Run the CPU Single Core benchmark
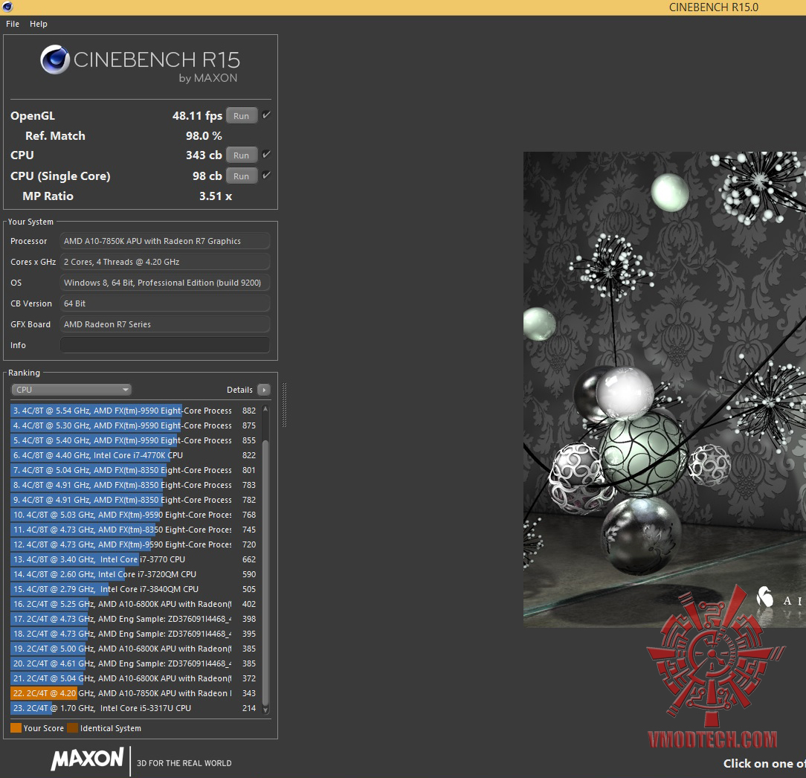The image size is (806, 778). coord(241,176)
